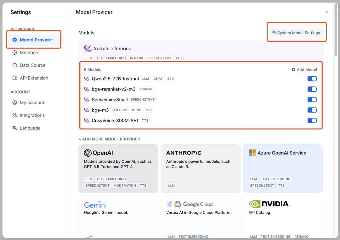Open the Model Provider settings page

point(34,40)
